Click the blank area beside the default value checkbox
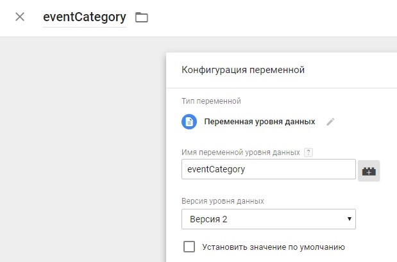 pos(372,247)
